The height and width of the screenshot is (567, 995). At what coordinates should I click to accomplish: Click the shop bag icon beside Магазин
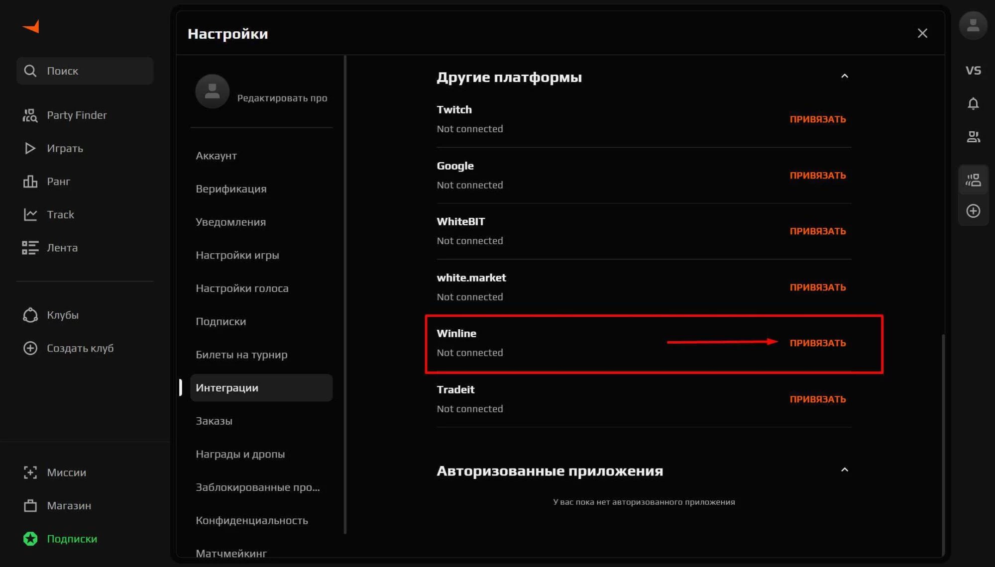coord(30,506)
